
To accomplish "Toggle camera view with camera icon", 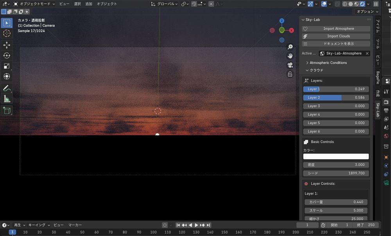I will click(290, 65).
